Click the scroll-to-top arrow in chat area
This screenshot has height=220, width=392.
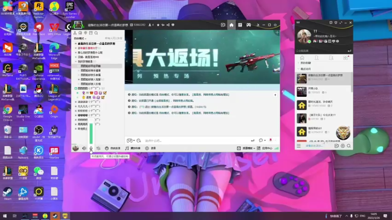point(275,95)
